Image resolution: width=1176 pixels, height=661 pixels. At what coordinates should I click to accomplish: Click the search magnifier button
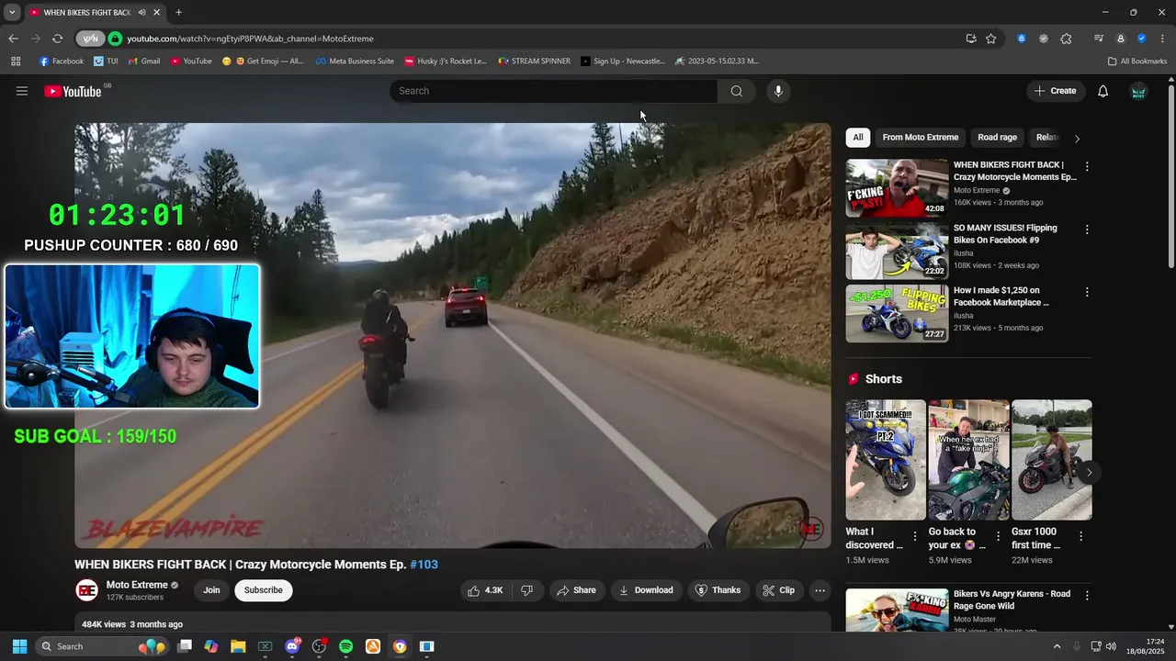(x=736, y=91)
